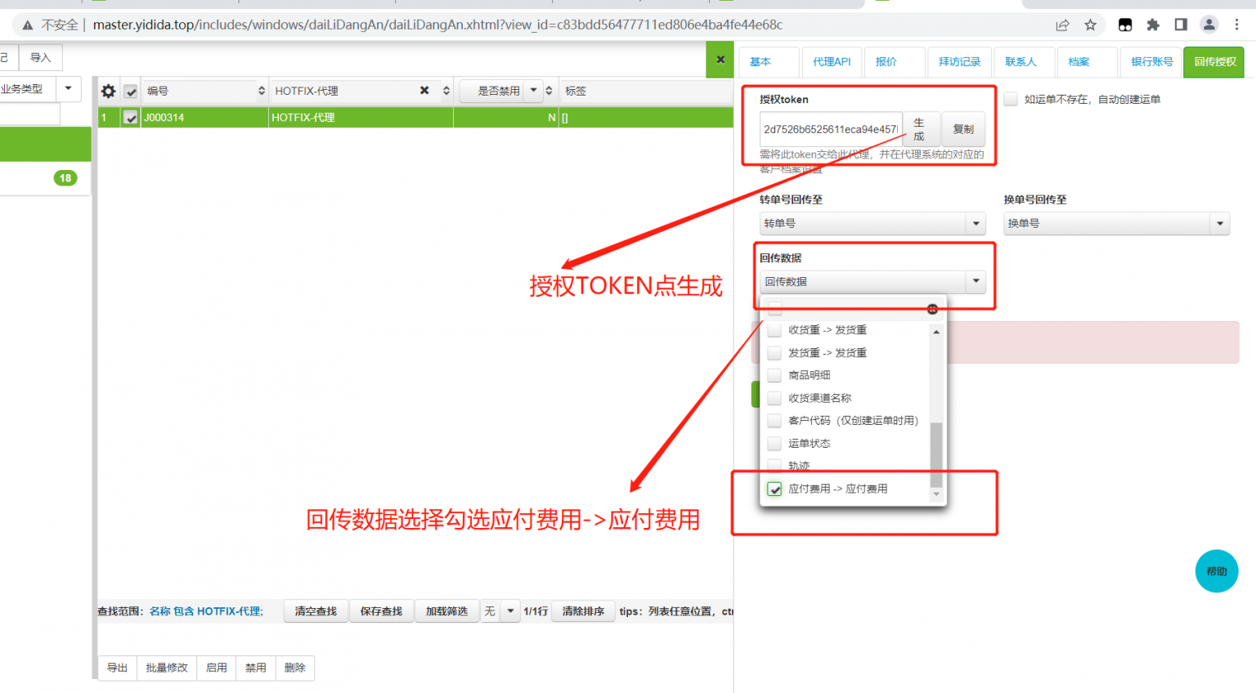
Task: Clear the HOTFIX-代理 filter with X icon
Action: click(424, 91)
